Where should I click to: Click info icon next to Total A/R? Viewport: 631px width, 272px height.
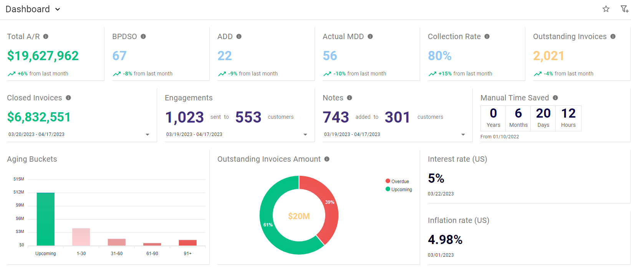point(46,36)
